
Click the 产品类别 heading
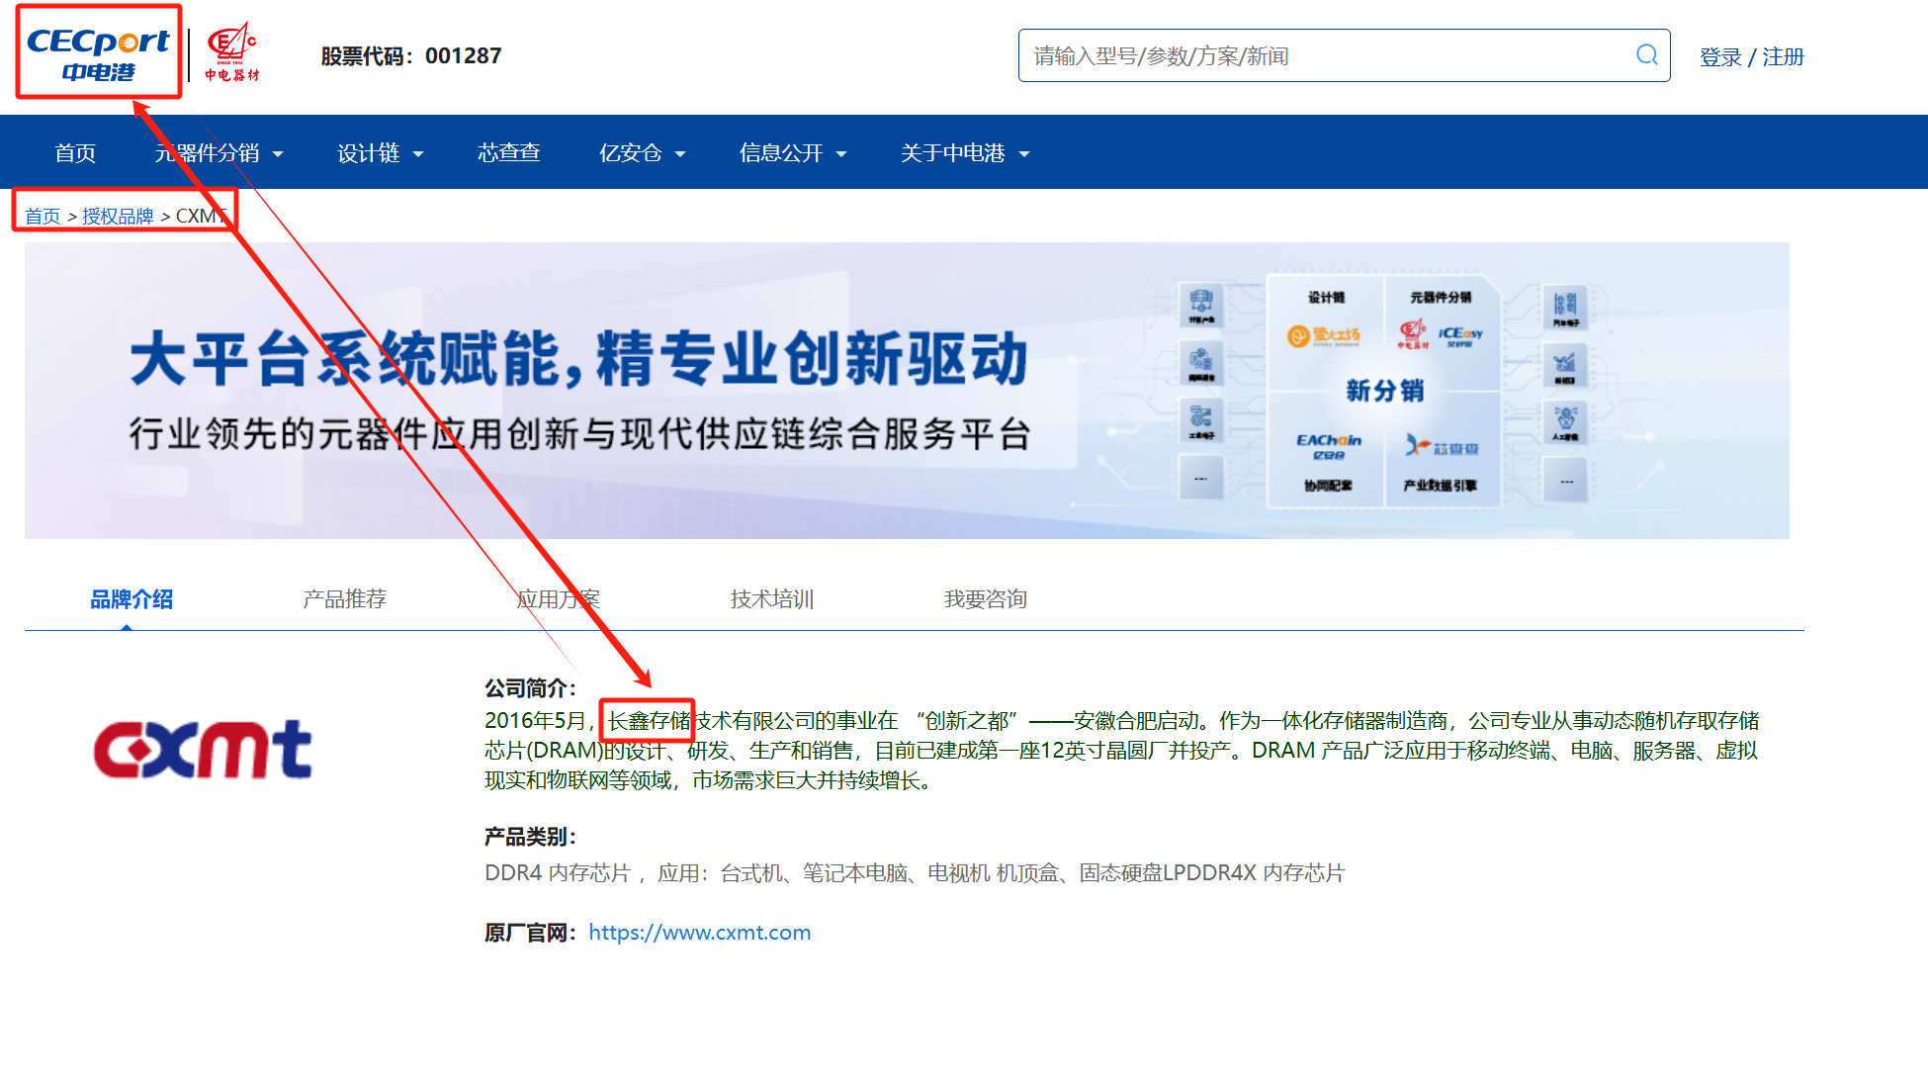click(531, 836)
